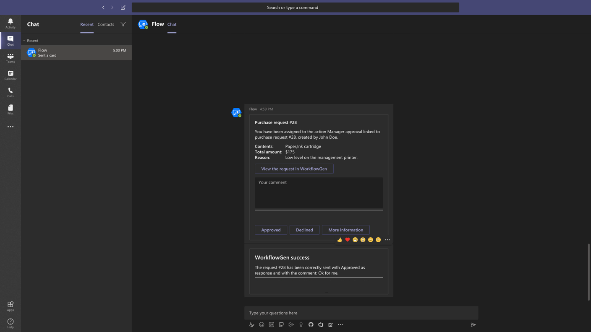Click the $175 total amount value
591x332 pixels.
click(290, 152)
